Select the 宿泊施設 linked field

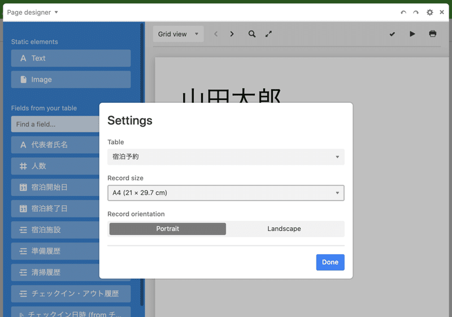tap(55, 230)
